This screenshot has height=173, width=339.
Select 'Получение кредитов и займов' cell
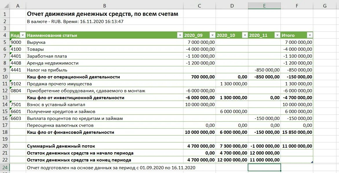[x=105, y=112]
